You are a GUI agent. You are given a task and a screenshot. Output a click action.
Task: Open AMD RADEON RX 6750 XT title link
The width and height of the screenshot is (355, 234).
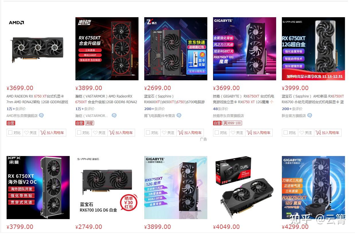coord(37,99)
